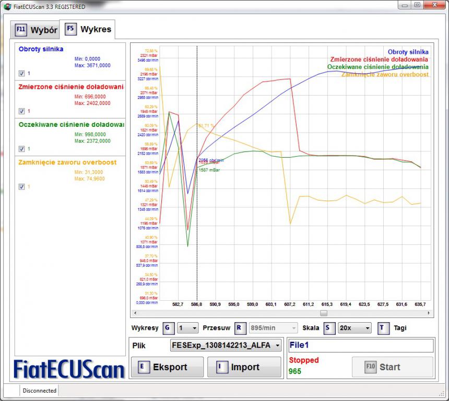449x401 pixels.
Task: Toggle the Zmierzone ciśnienie doładowania checkbox
Action: pyautogui.click(x=21, y=111)
